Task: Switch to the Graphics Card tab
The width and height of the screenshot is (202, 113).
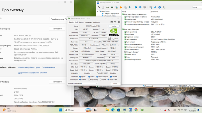Action: [x=73, y=22]
